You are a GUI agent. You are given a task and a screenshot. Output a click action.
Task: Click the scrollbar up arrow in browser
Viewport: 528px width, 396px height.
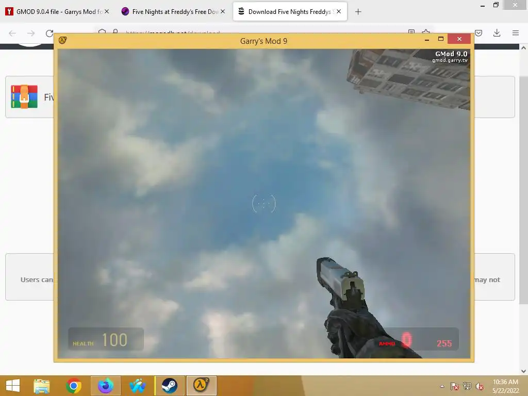point(524,48)
